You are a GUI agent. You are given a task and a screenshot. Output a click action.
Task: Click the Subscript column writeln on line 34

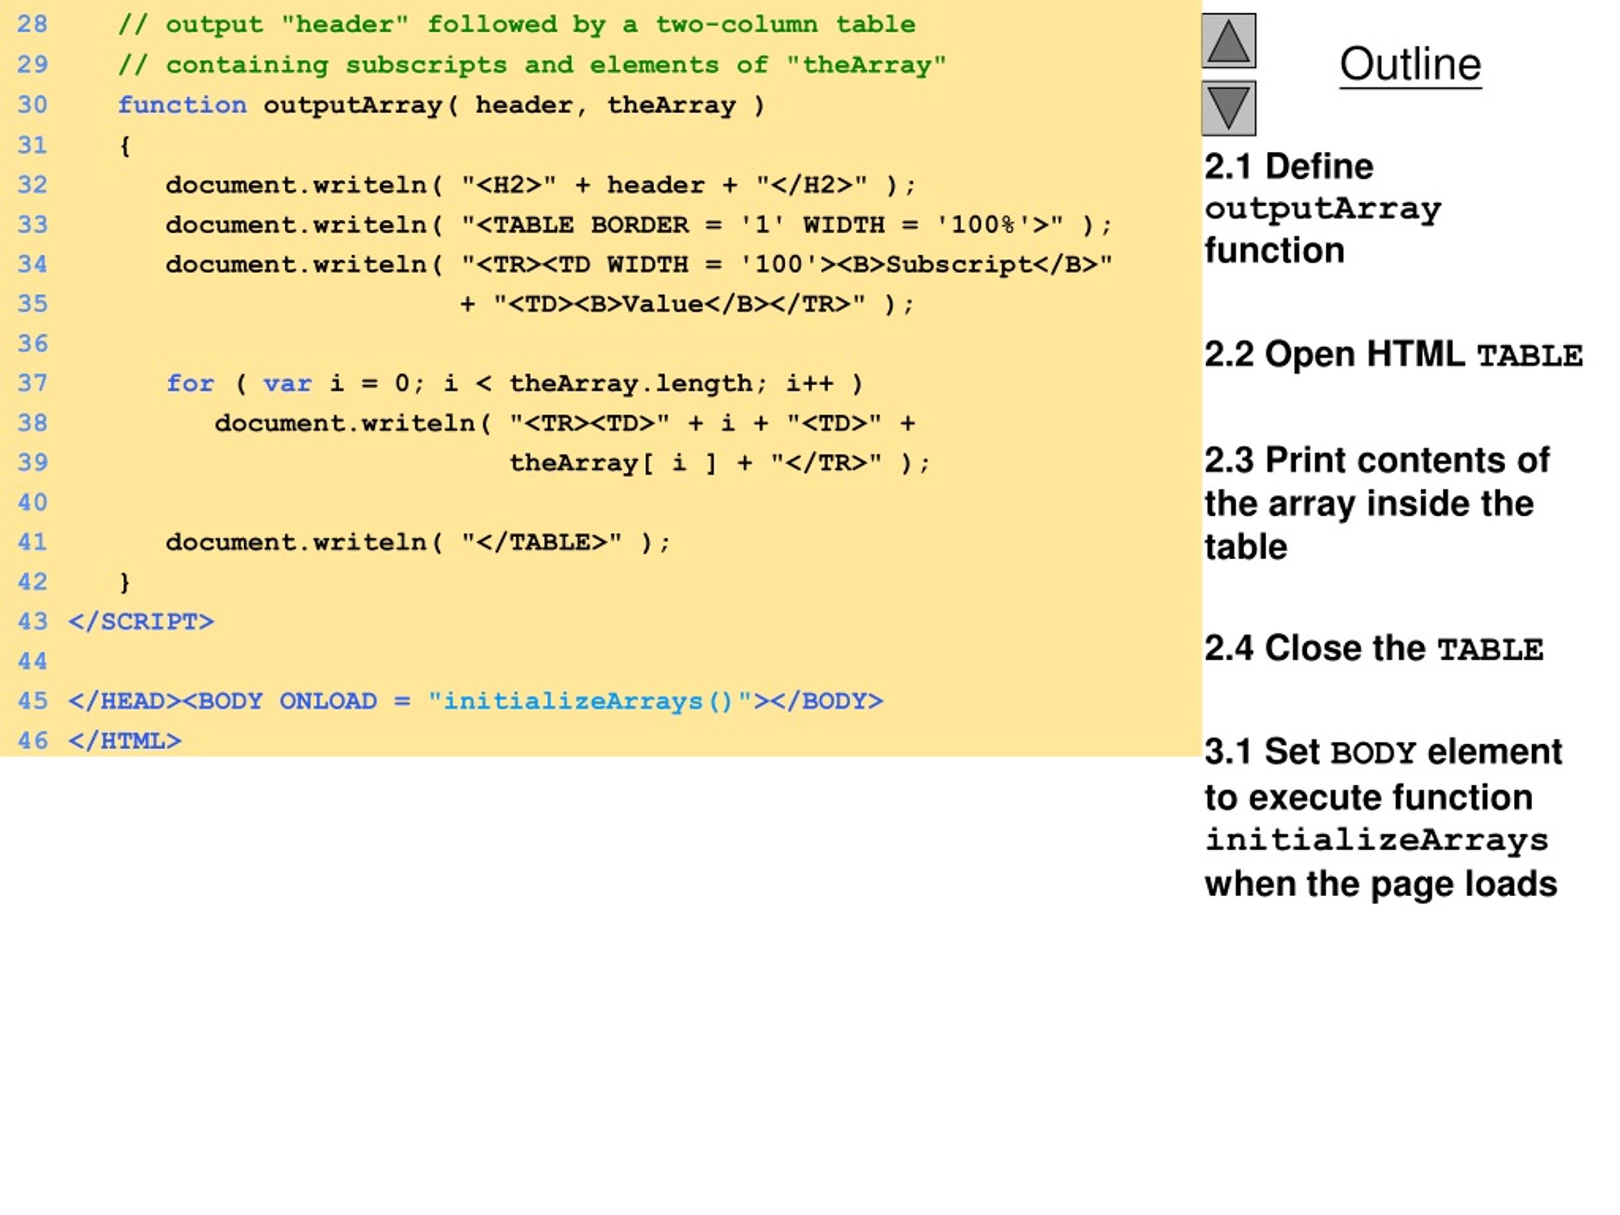tap(639, 264)
